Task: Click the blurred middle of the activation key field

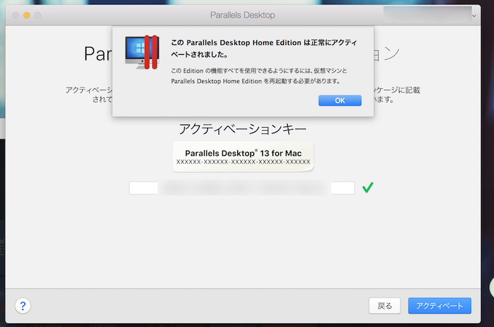Action: click(244, 188)
